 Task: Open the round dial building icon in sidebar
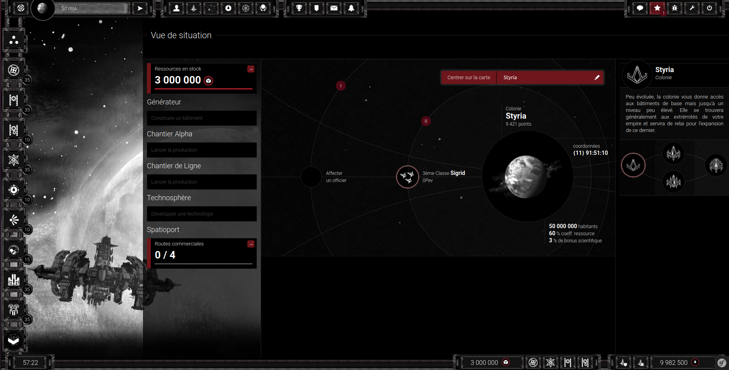tap(14, 190)
